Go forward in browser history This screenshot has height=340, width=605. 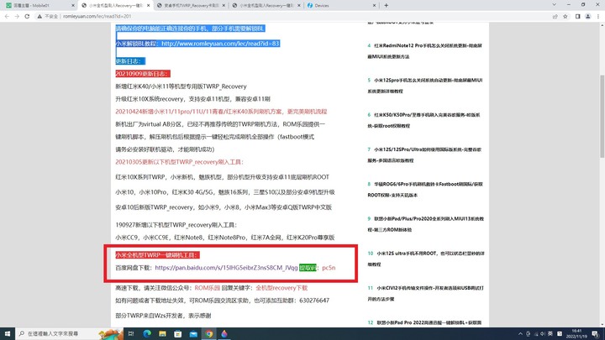[x=17, y=16]
